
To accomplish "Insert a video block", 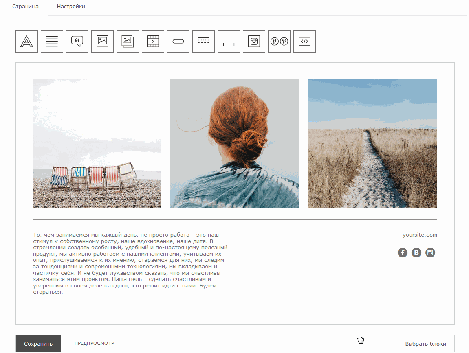I will click(153, 41).
